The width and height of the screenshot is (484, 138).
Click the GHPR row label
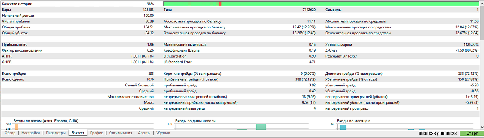pyautogui.click(x=6, y=62)
